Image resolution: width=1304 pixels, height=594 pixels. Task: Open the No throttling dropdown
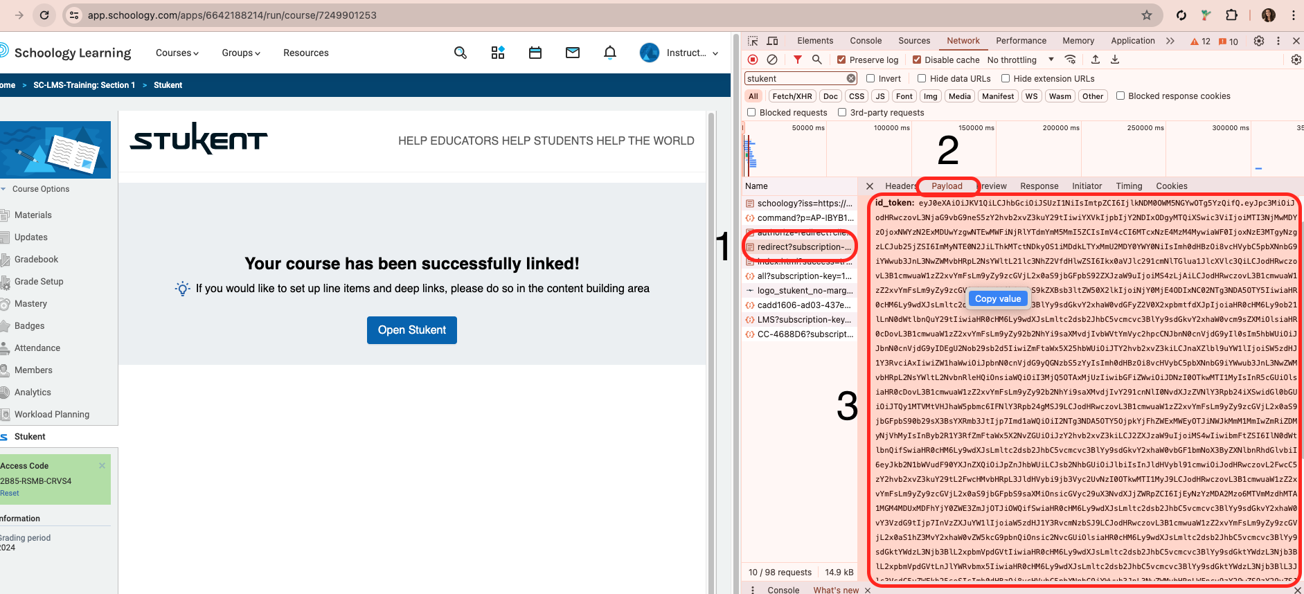coord(1020,60)
